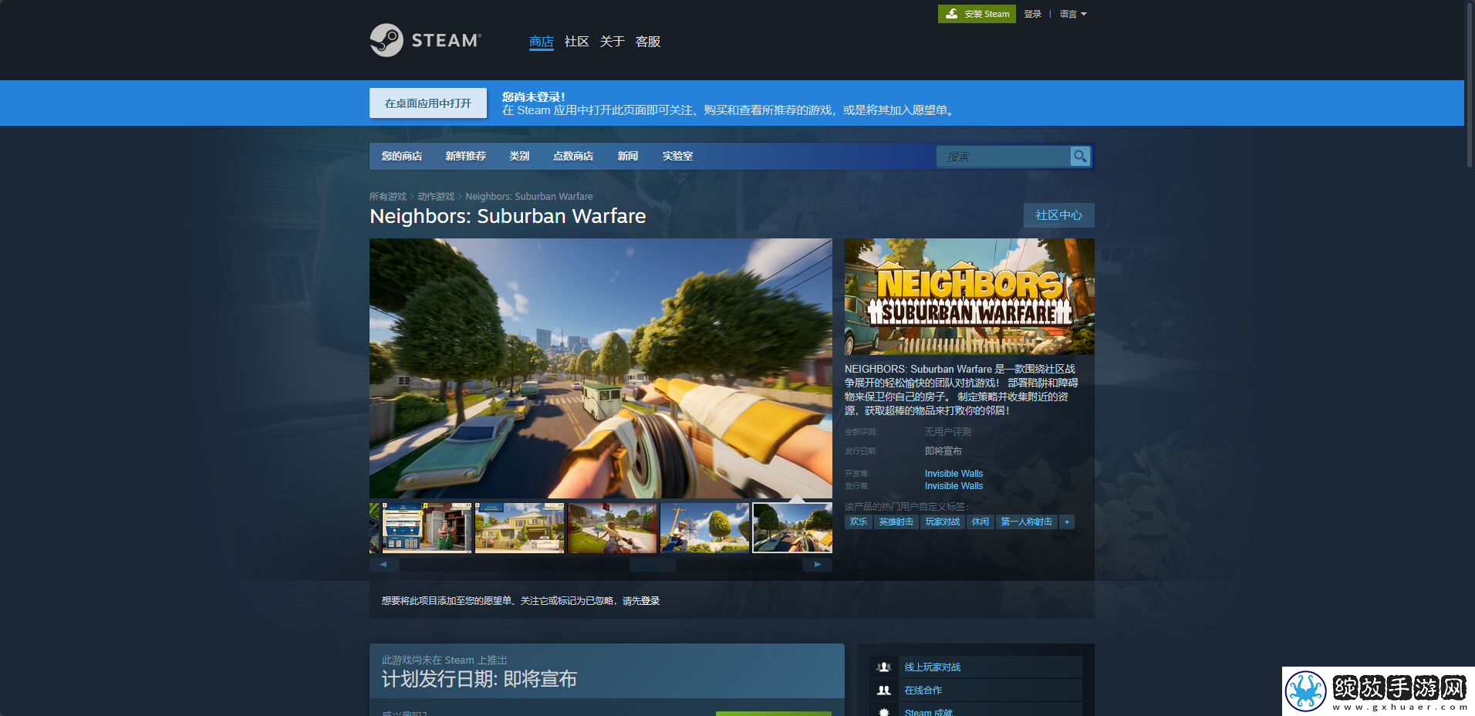Click the 登录 login link

(1032, 14)
